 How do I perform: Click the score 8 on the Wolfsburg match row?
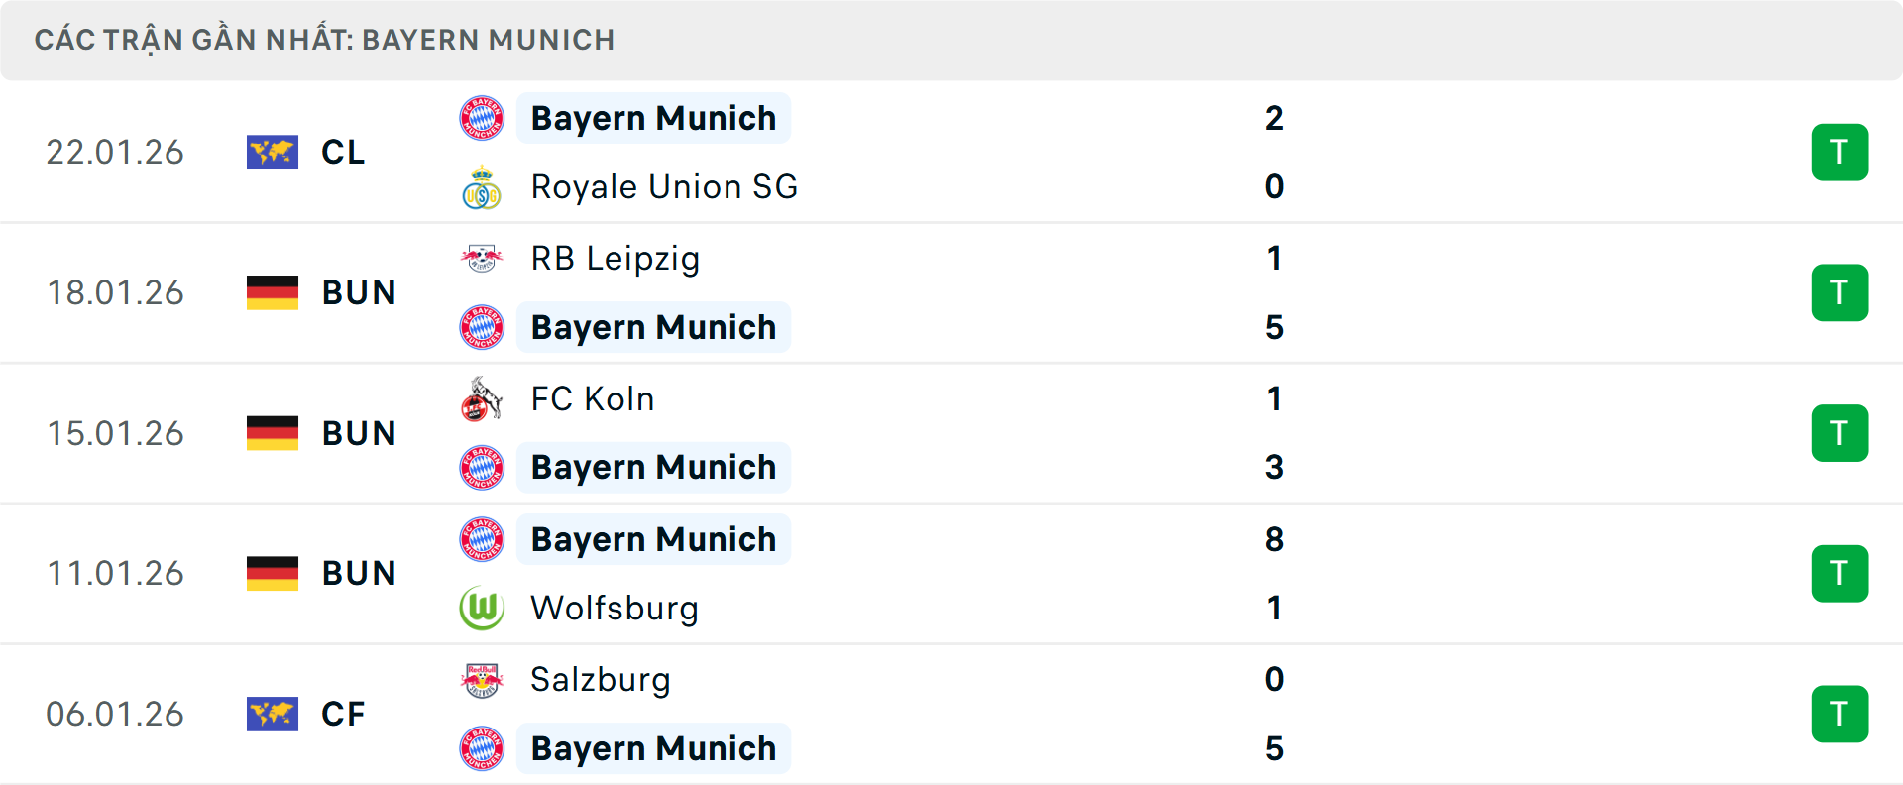coord(1275,539)
